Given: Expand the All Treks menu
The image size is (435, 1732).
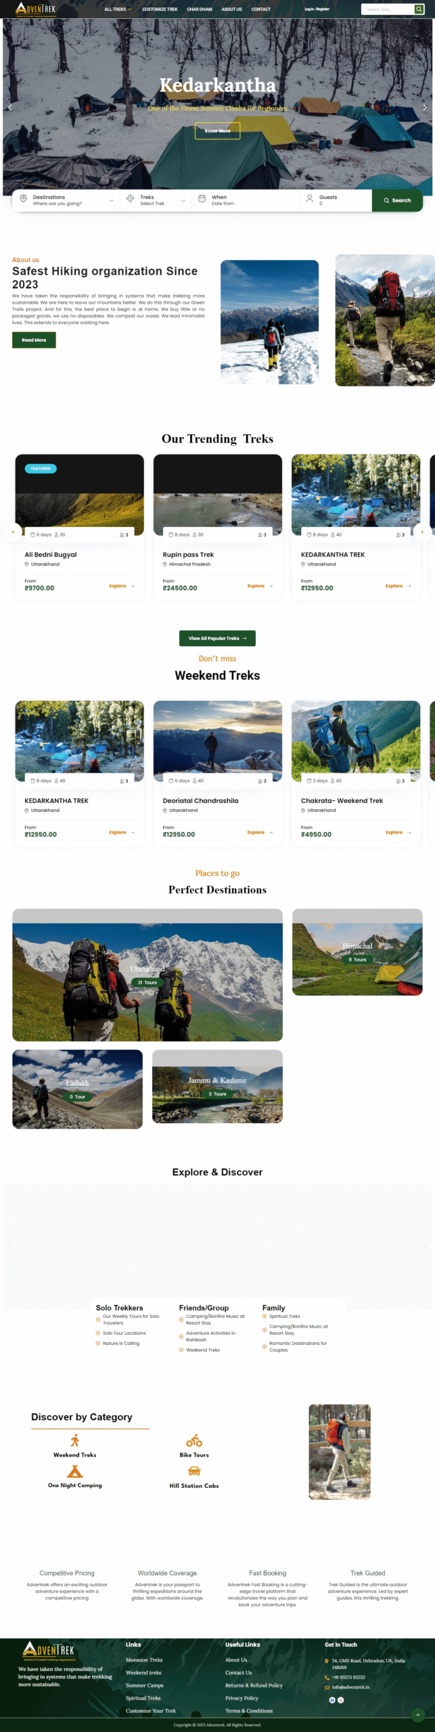Looking at the screenshot, I should click(118, 9).
